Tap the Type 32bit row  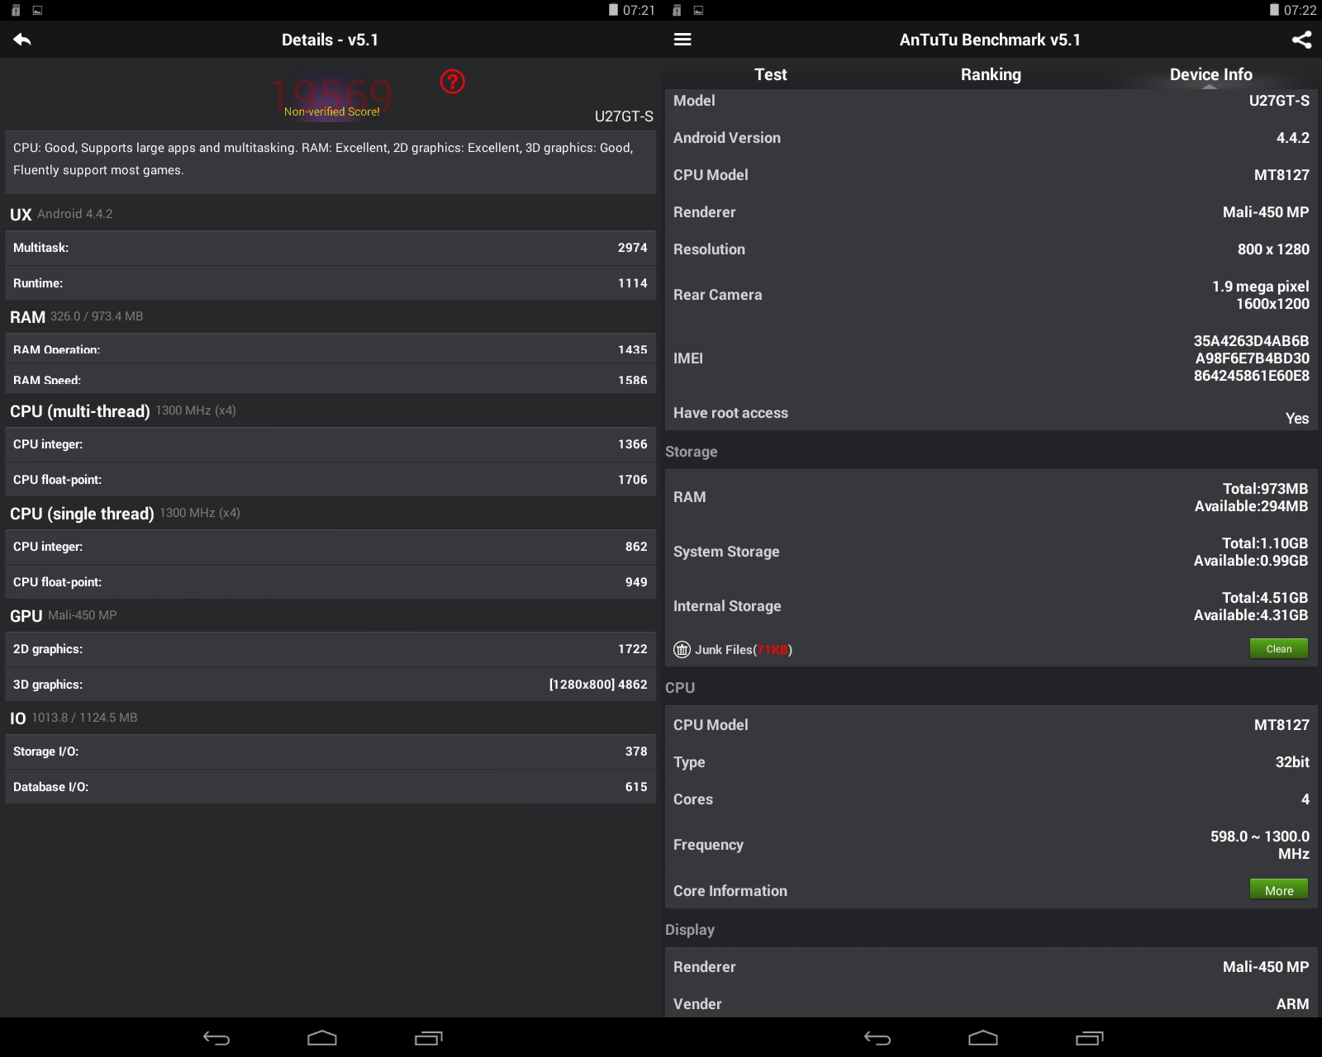991,762
